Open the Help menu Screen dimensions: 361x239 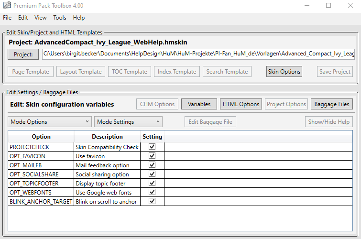[79, 18]
